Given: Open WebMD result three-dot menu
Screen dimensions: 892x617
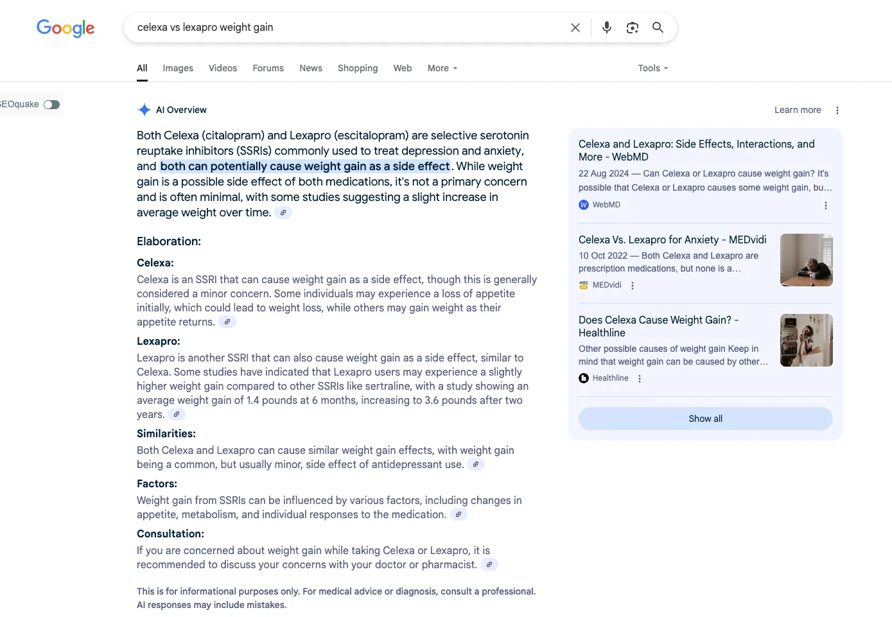Looking at the screenshot, I should click(x=825, y=205).
